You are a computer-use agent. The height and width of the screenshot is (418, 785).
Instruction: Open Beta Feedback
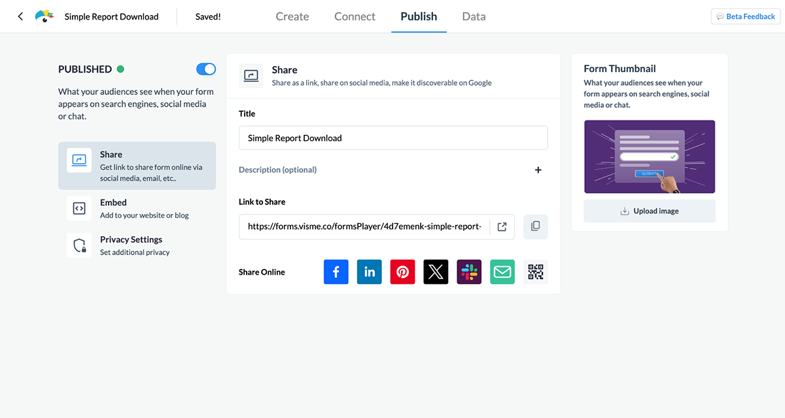[745, 16]
